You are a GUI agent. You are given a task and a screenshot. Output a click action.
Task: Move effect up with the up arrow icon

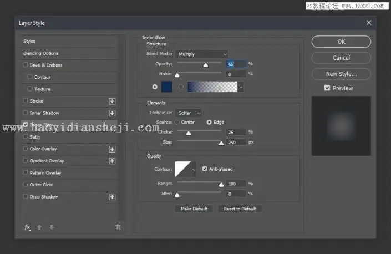39,227
